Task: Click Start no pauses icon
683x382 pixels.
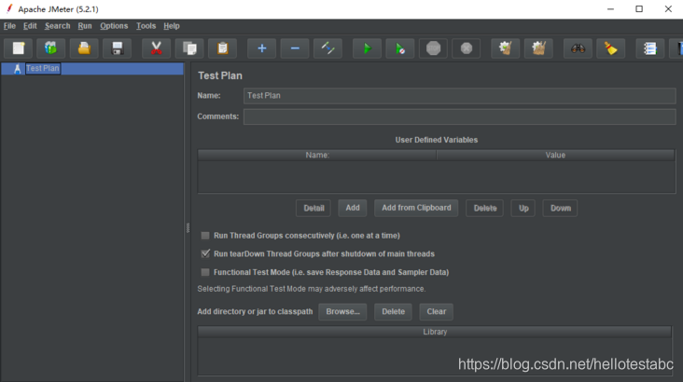Action: pos(400,48)
